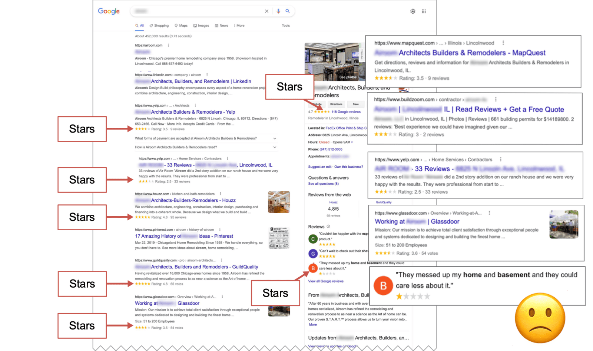Open three-dot menu beside the houzz.com result
Image resolution: width=593 pixels, height=351 pixels.
coord(221,194)
